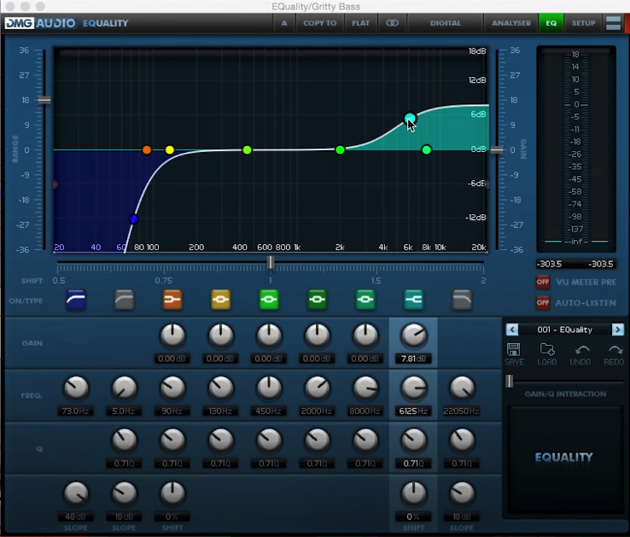
Task: Click the Shift slider handle below graph
Action: 271,262
